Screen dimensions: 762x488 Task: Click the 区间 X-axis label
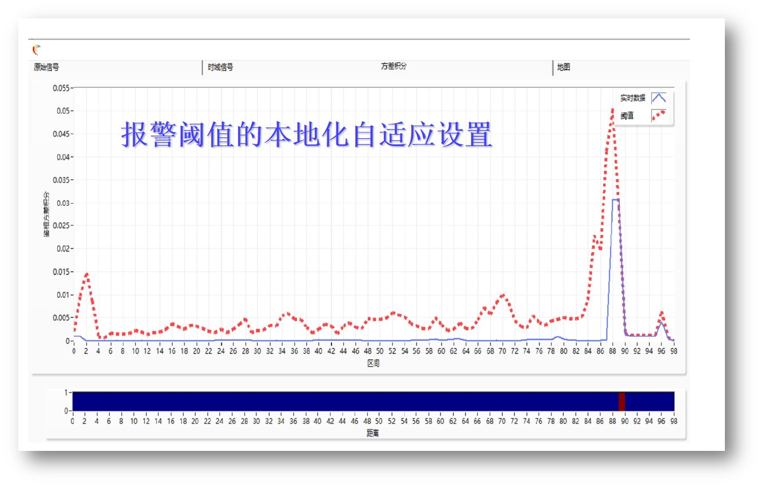pyautogui.click(x=374, y=364)
